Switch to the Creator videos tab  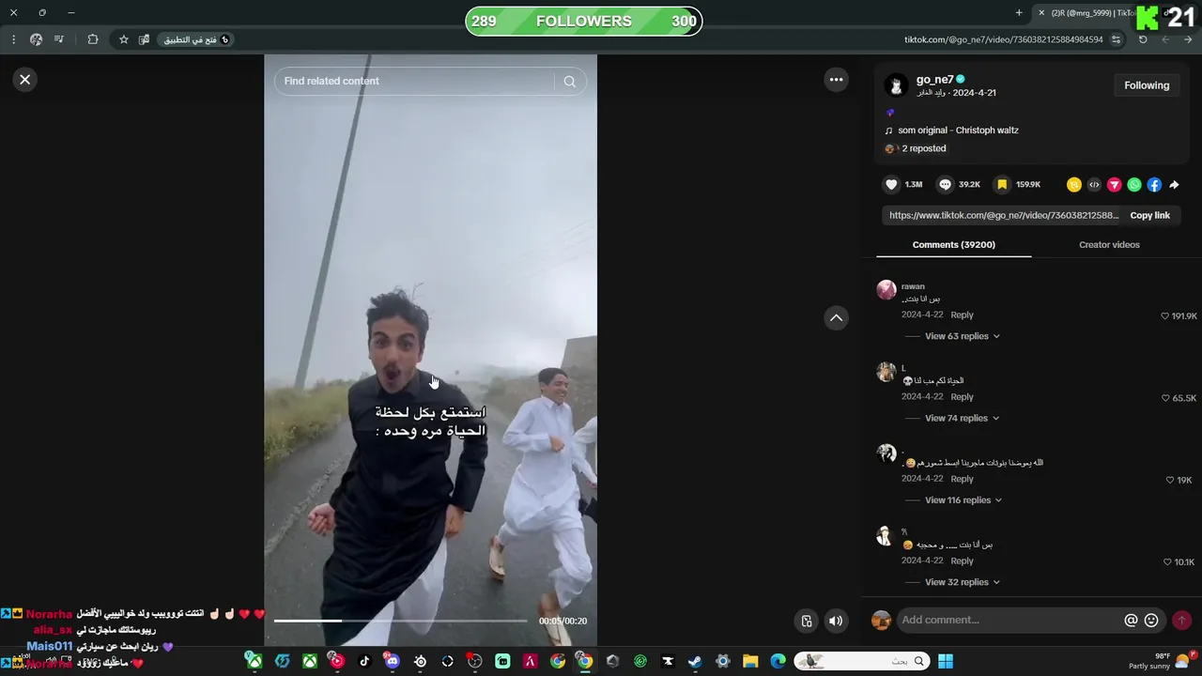point(1109,244)
